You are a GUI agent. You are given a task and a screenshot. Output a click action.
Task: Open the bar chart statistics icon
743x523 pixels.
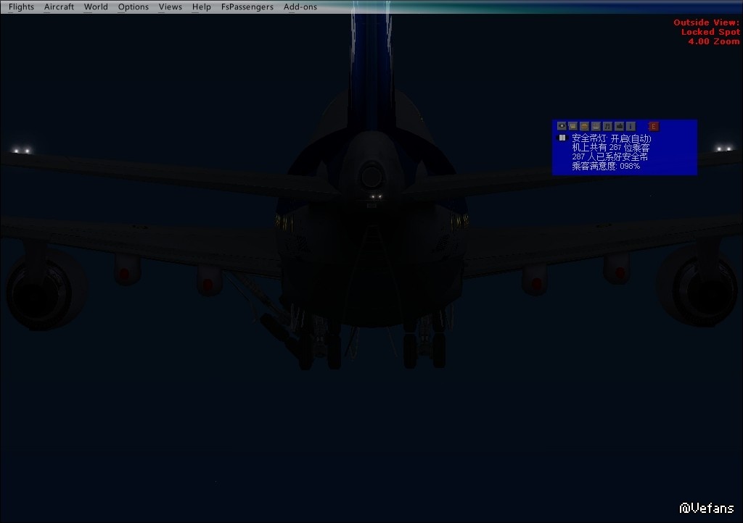coord(619,126)
